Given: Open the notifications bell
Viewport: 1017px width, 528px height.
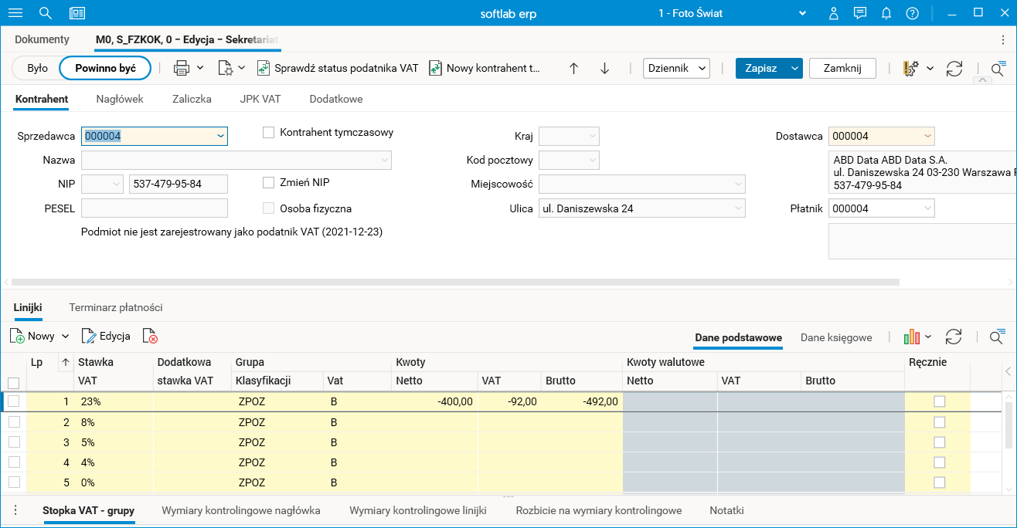Looking at the screenshot, I should (886, 13).
